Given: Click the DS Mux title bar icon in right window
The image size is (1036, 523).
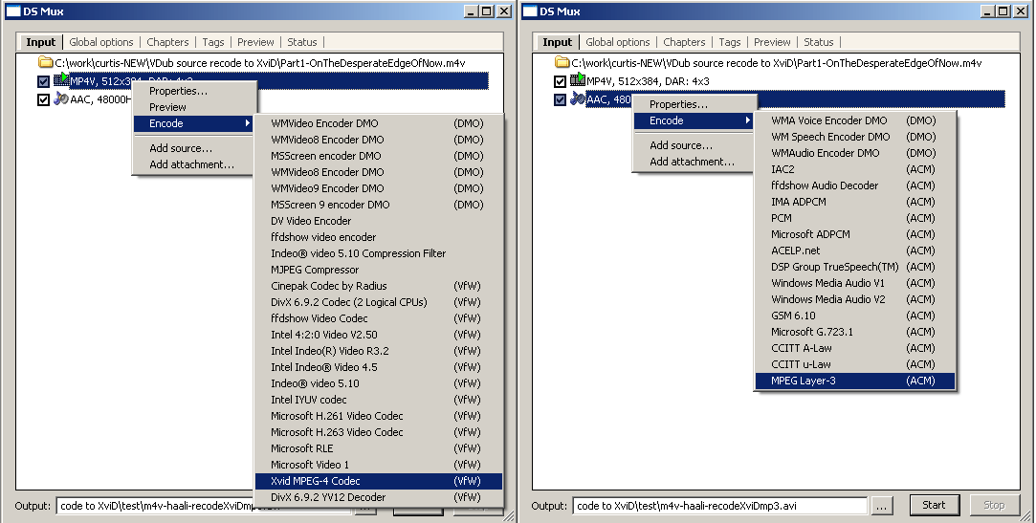Looking at the screenshot, I should coord(530,11).
